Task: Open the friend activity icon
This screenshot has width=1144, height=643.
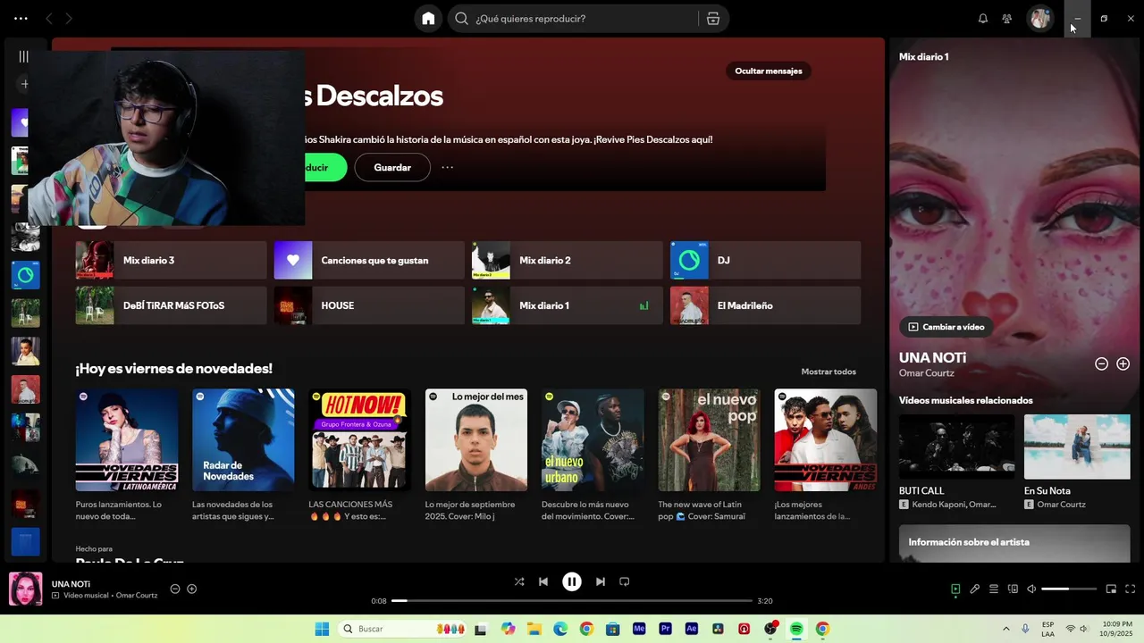Action: click(1007, 19)
